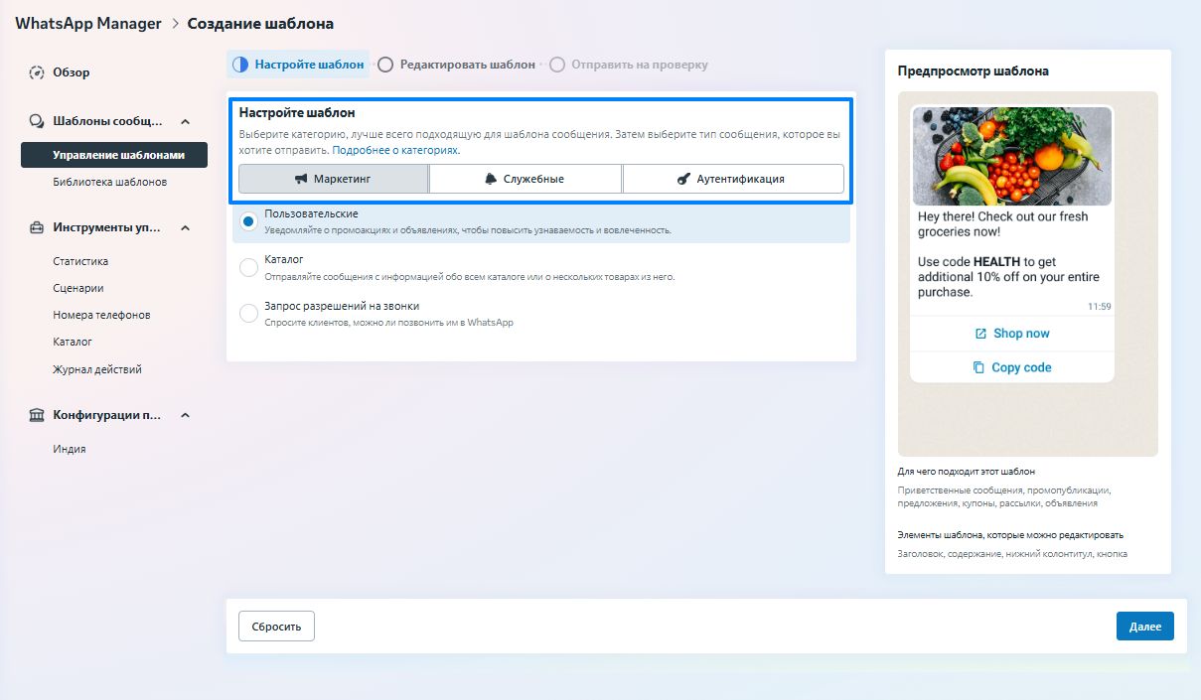Select the Пользовательские radio option
Screen dimensions: 1201x700
click(x=249, y=220)
